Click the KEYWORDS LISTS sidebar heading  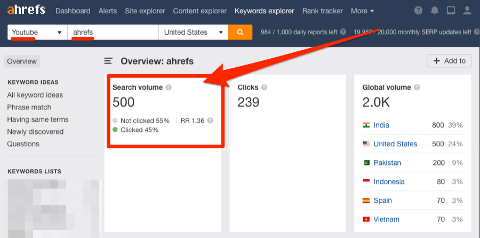(x=34, y=171)
